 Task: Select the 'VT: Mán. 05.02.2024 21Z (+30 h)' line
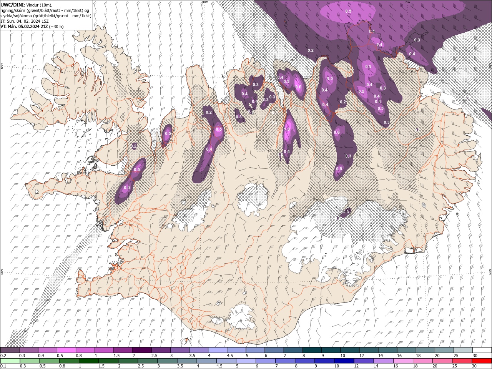pos(32,27)
